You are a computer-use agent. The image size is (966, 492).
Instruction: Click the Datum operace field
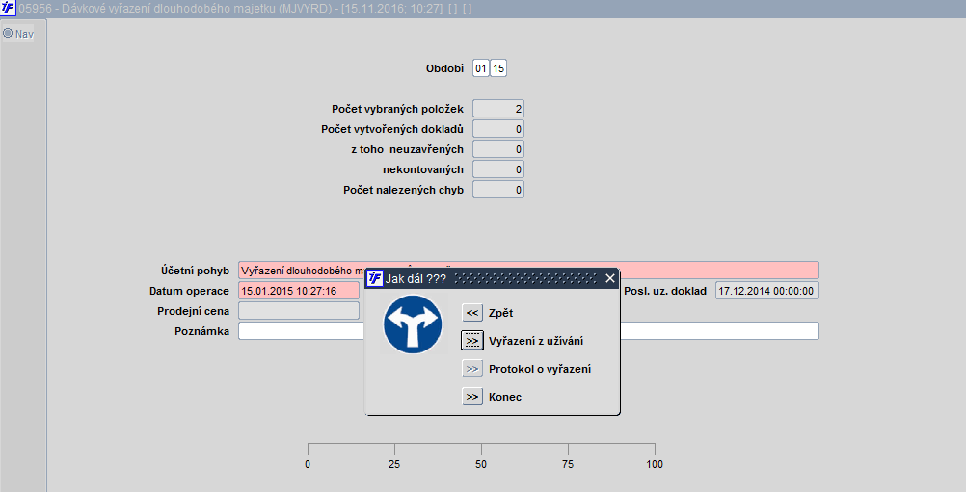299,291
